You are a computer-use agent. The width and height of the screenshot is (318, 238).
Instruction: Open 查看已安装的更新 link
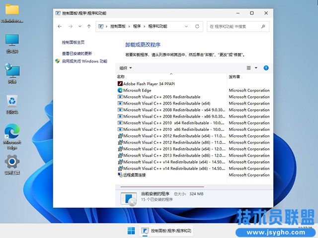77,54
